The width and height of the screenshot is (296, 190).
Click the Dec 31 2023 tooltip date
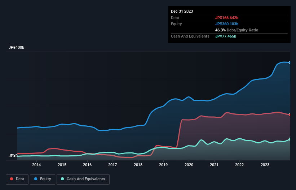tap(182, 11)
